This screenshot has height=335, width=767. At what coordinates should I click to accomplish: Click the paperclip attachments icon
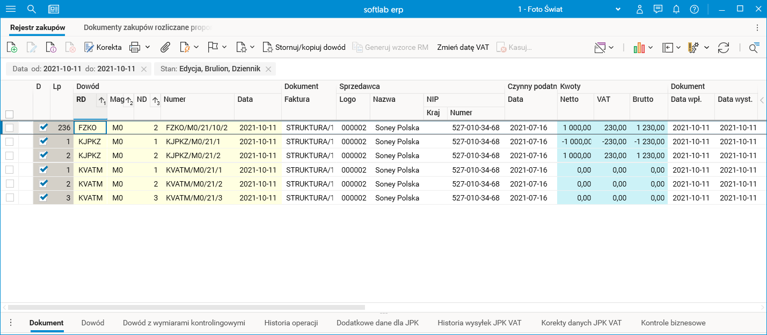(x=165, y=47)
